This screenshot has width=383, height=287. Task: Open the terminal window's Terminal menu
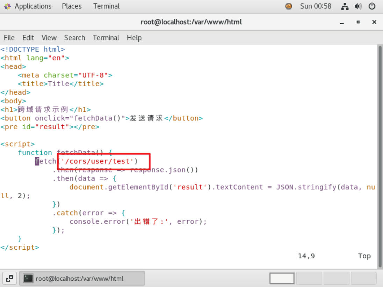106,38
